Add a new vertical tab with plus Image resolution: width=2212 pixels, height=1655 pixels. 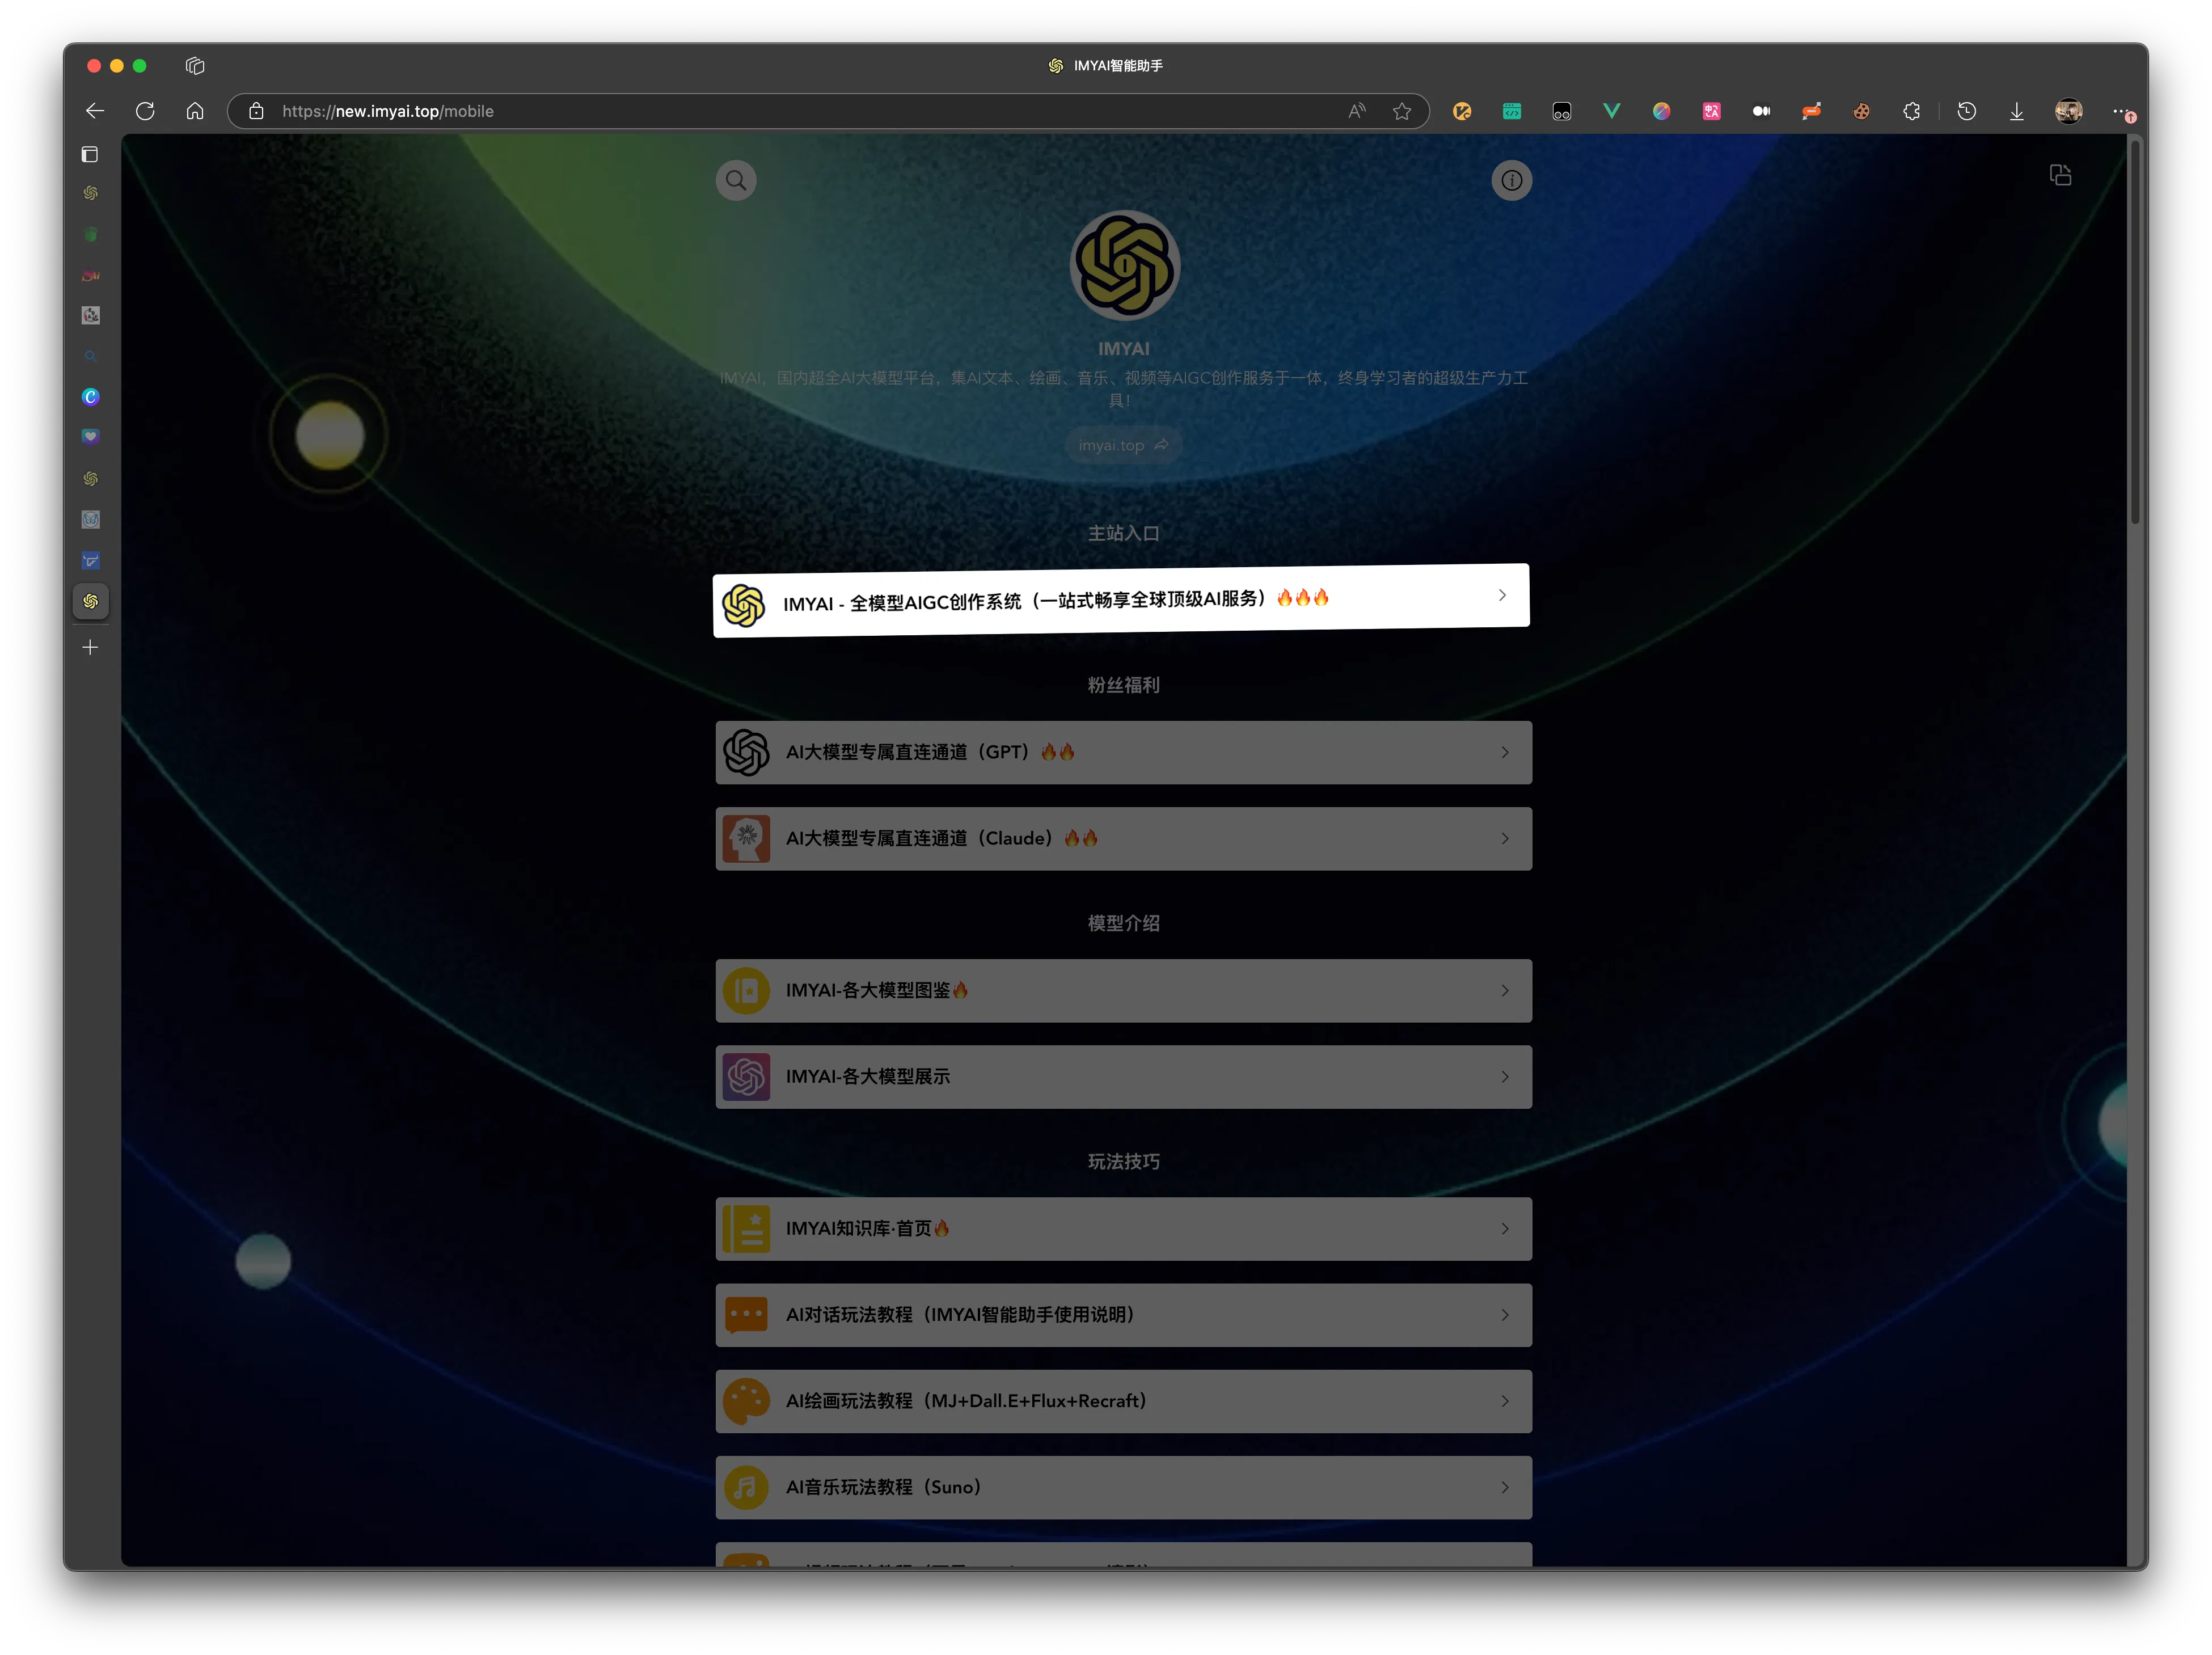pos(90,647)
